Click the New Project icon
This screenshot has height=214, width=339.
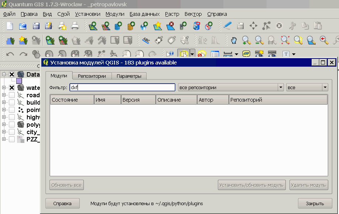click(9, 26)
